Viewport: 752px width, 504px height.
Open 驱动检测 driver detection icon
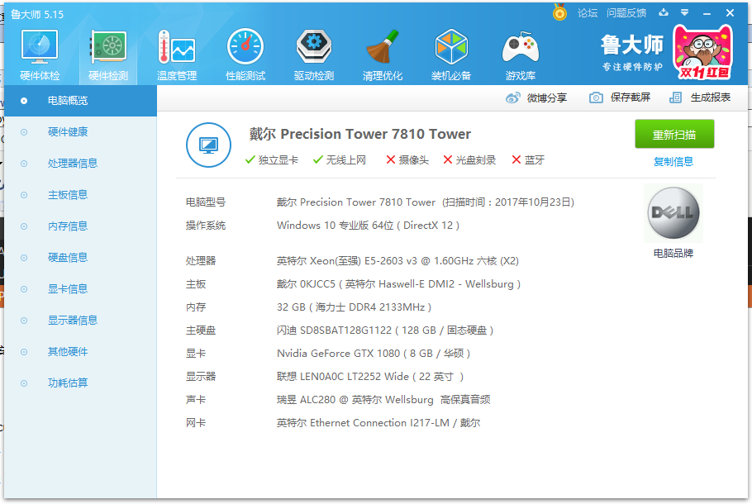[x=314, y=46]
